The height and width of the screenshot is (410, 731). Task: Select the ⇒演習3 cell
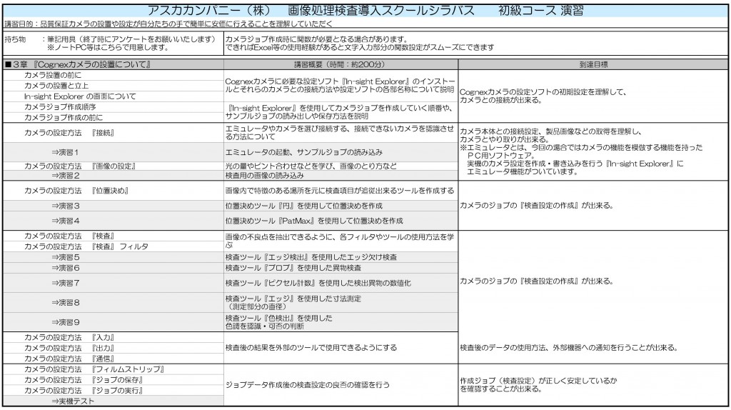click(65, 206)
